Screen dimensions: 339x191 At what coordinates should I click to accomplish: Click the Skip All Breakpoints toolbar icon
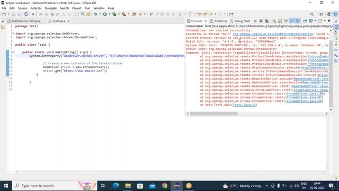coord(33,14)
